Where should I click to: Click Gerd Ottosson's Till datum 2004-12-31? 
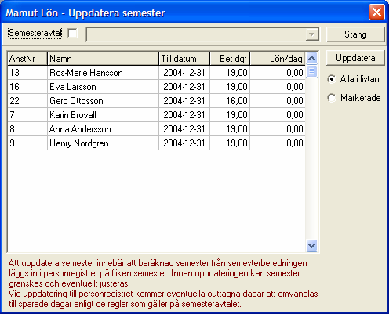[184, 101]
